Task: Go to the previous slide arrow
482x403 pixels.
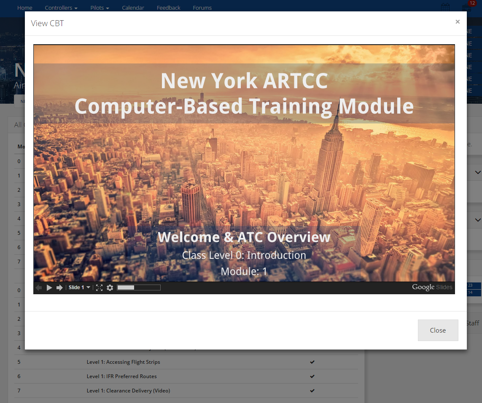Action: (39, 287)
